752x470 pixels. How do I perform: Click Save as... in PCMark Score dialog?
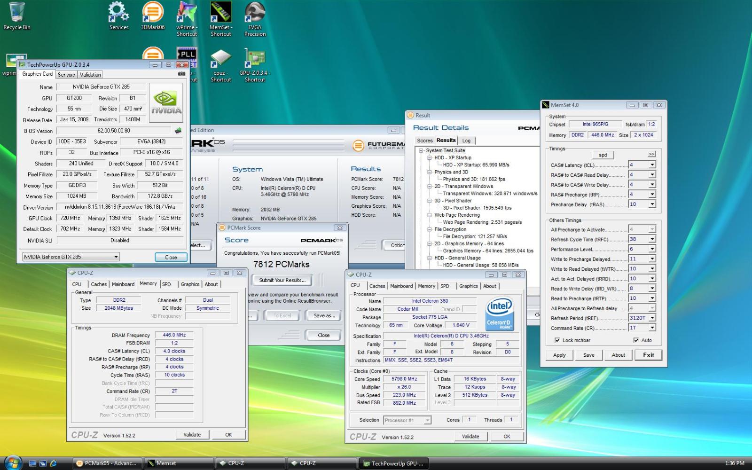pyautogui.click(x=324, y=316)
